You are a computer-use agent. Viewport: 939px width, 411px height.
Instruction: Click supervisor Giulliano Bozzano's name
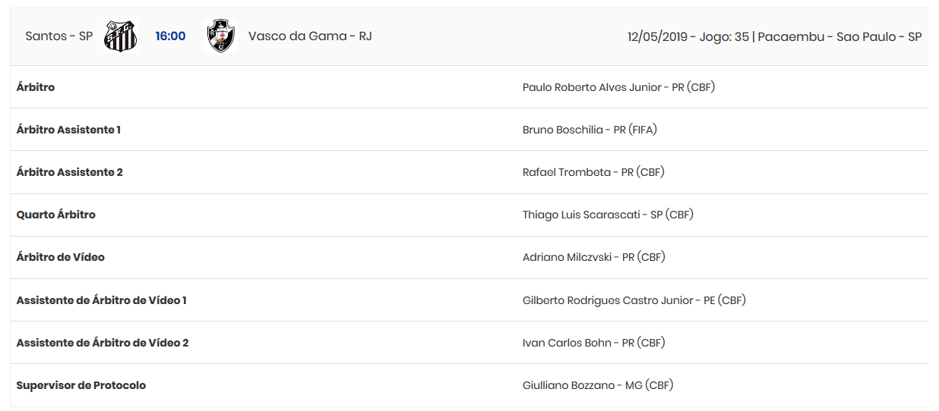pos(598,385)
